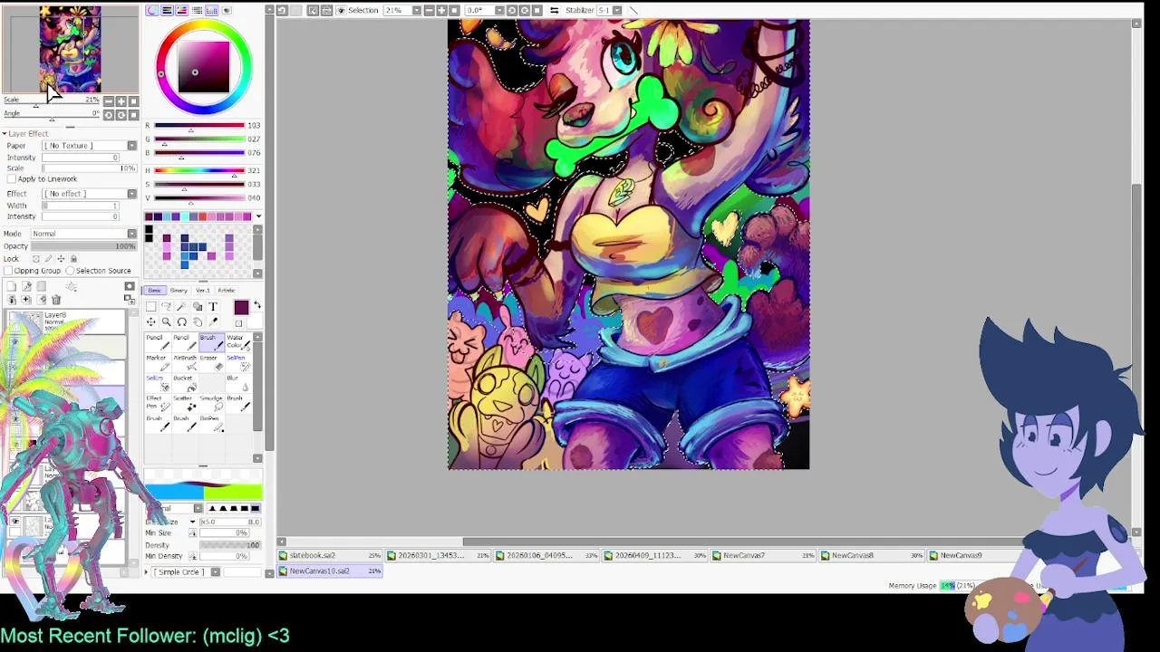Toggle lock transparency icon

coord(36,259)
